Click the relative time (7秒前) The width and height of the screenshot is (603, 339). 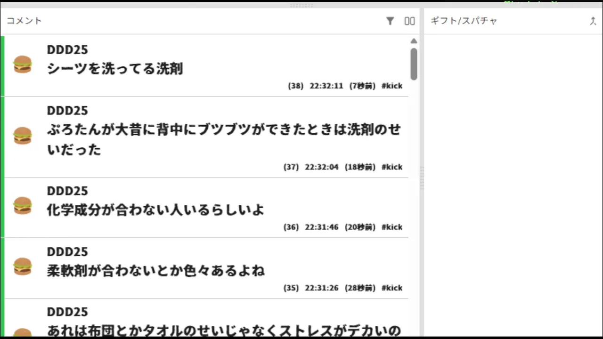[x=362, y=86]
